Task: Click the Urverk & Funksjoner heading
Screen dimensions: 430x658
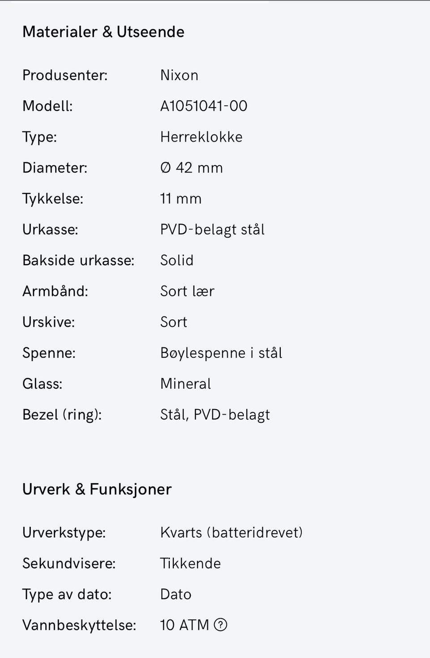Action: [x=97, y=489]
